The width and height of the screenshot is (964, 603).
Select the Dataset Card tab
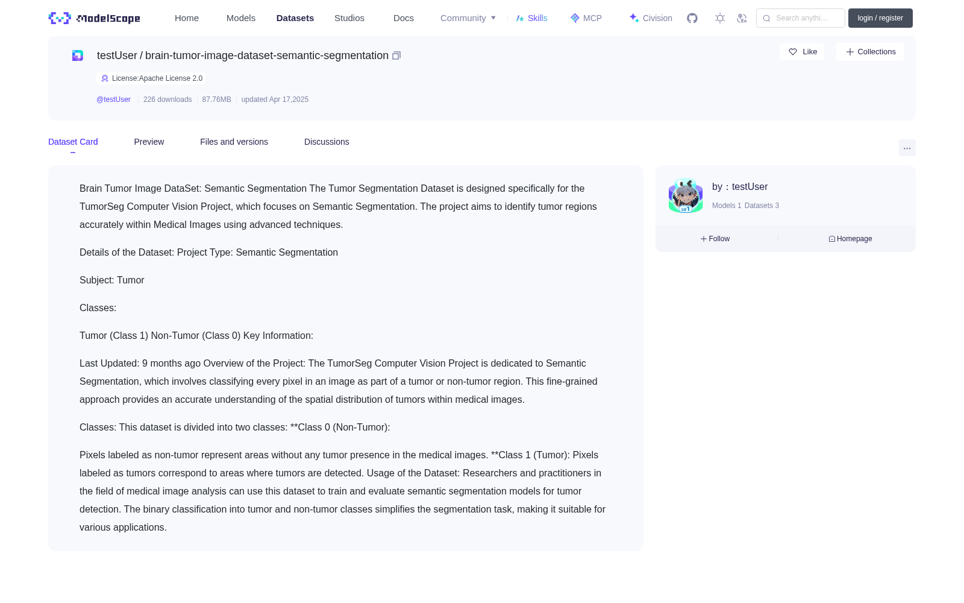73,142
